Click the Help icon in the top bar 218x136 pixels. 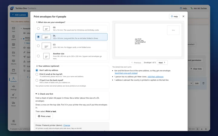coord(181,8)
